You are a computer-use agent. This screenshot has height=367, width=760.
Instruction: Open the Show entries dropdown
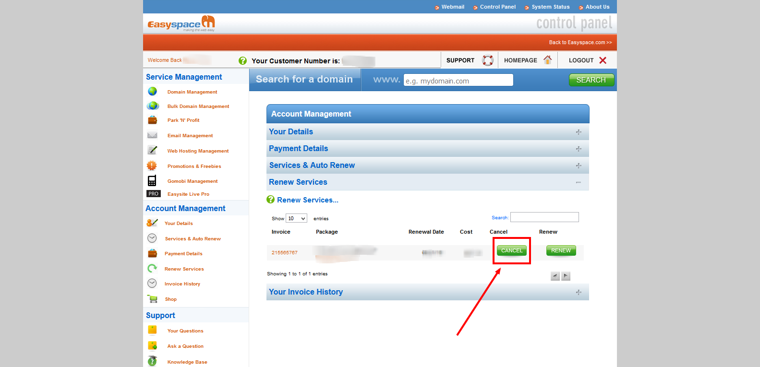[x=296, y=218]
